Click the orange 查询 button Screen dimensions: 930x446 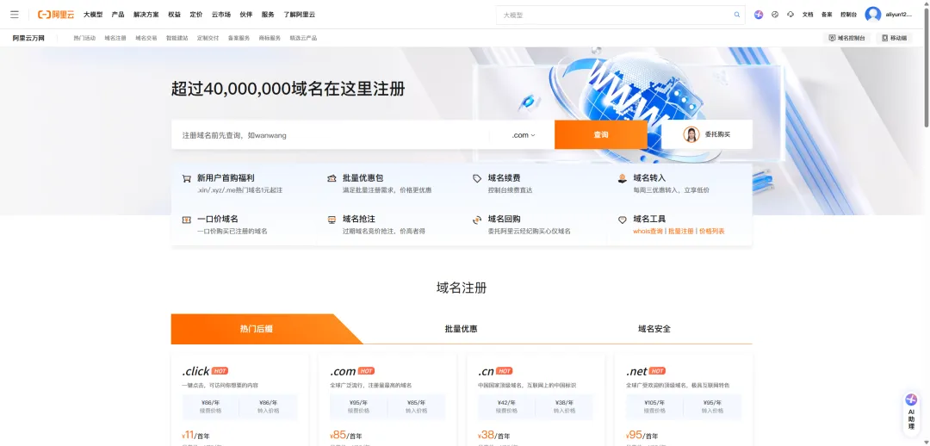(601, 134)
